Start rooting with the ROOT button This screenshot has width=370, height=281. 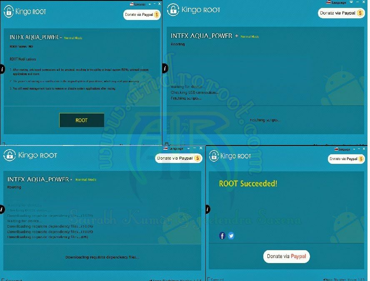click(81, 120)
